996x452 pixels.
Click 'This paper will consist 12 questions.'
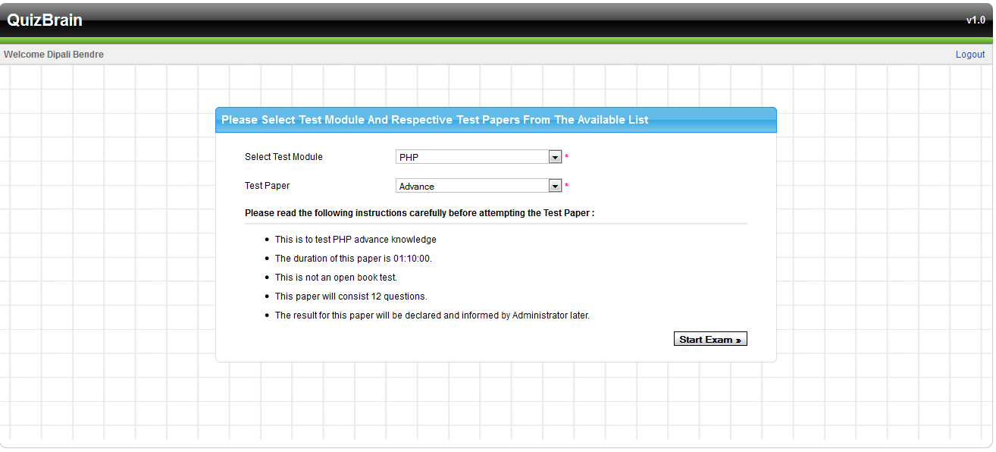(351, 297)
